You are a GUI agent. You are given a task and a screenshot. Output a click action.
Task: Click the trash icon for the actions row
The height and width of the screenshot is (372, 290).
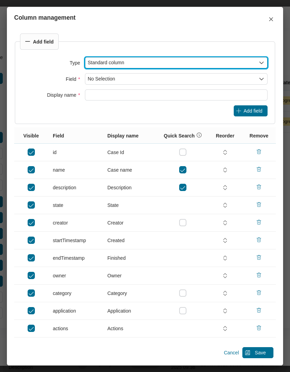[259, 328]
